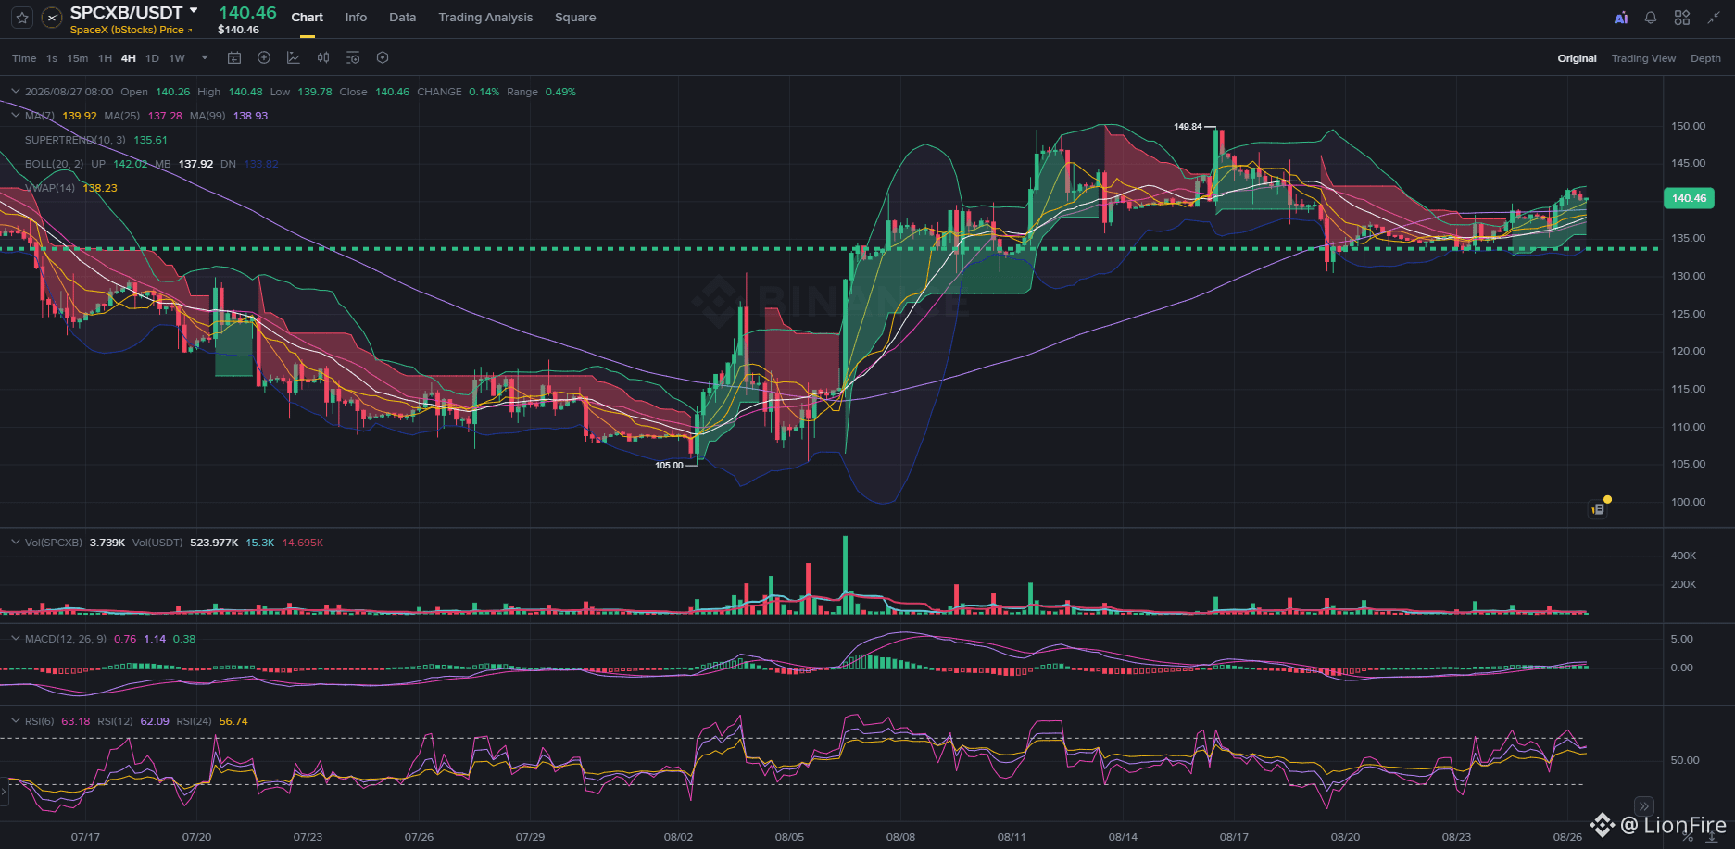The image size is (1735, 849).
Task: Toggle percentage scale on price axis
Action: 1688,838
